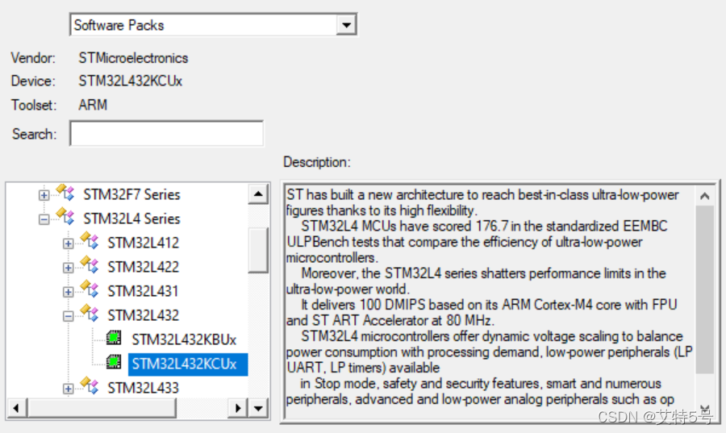Image resolution: width=726 pixels, height=433 pixels.
Task: Select the STM32L4 Series tree item
Action: 131,219
